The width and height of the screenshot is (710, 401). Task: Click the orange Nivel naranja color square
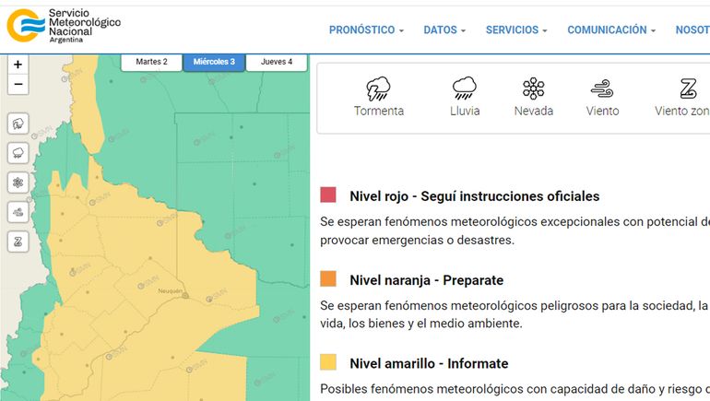pos(328,278)
